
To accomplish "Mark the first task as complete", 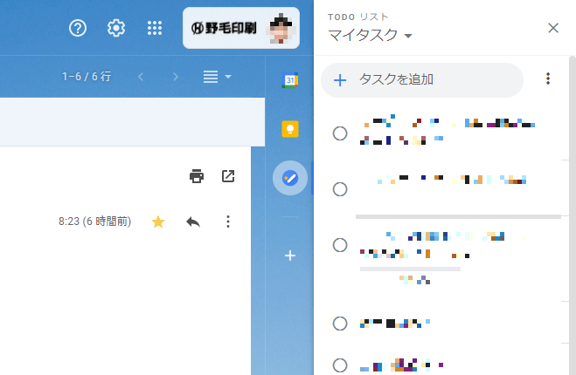I will pos(340,133).
